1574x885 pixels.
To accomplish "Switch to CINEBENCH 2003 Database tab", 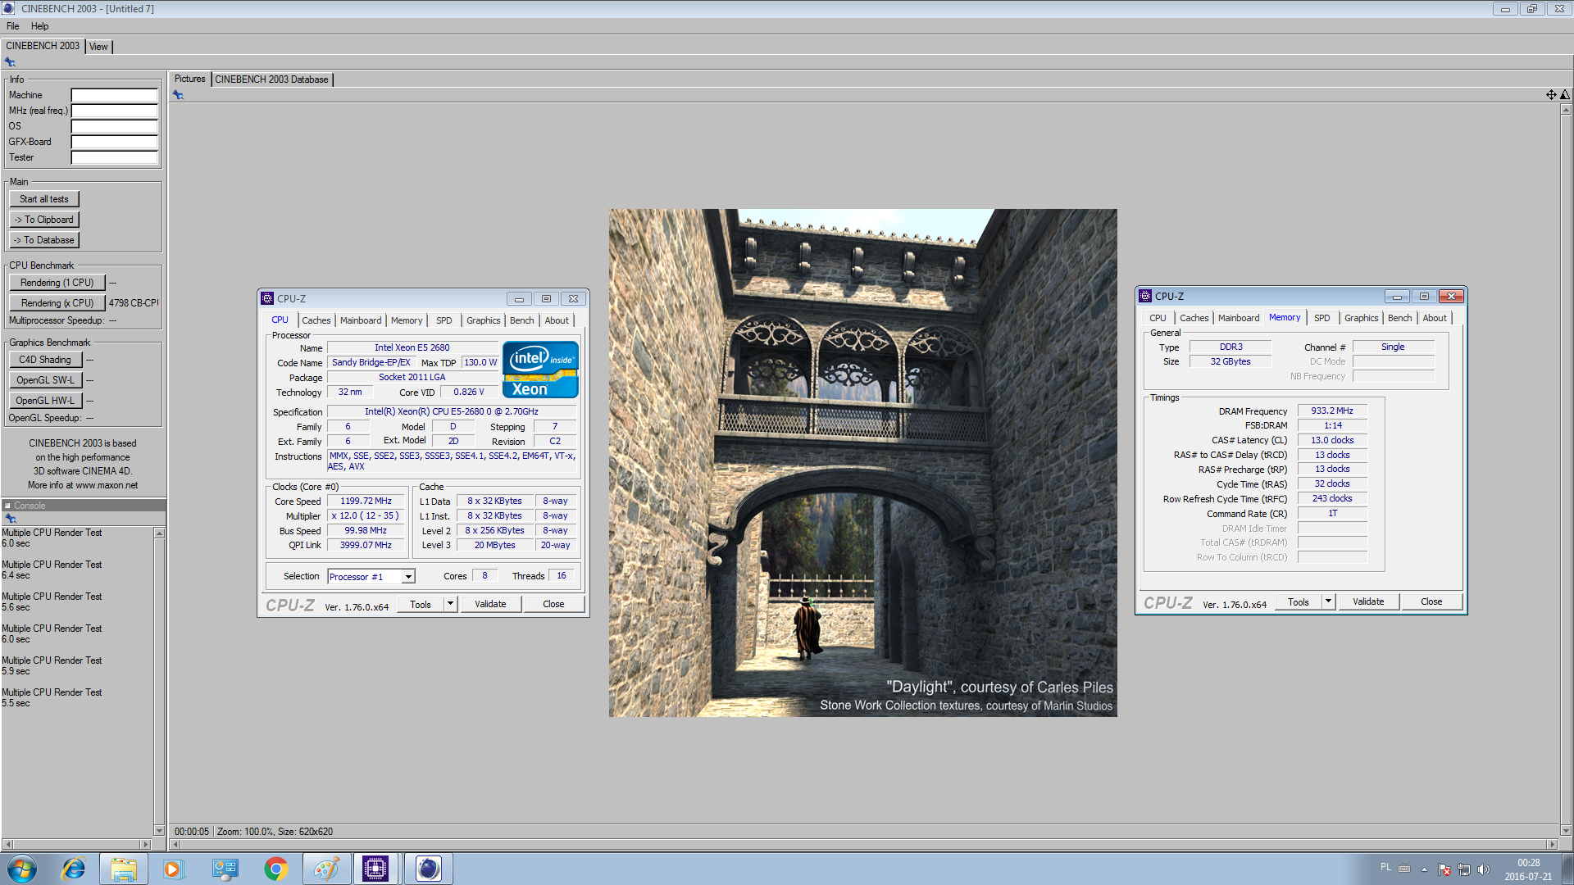I will [x=271, y=79].
